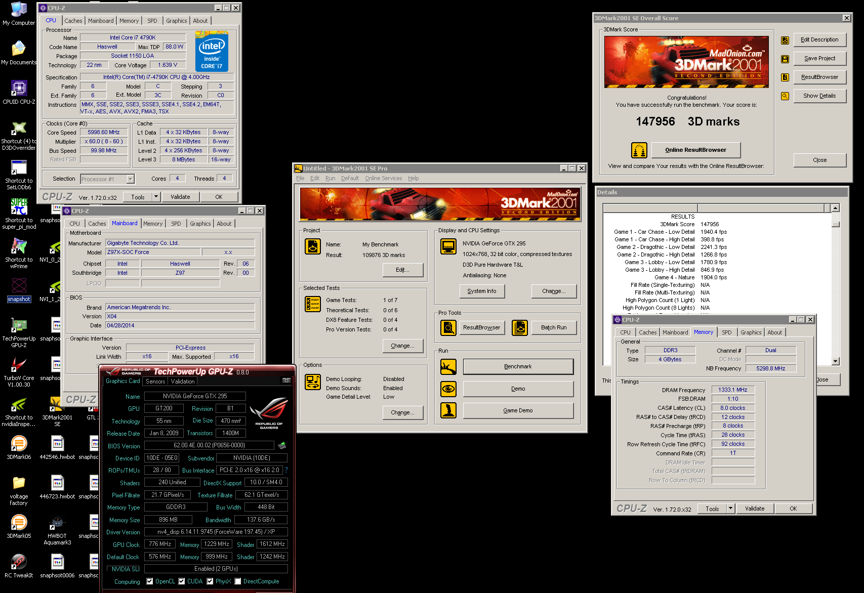Click the Benchmark button in 3DMark2001

pos(518,367)
